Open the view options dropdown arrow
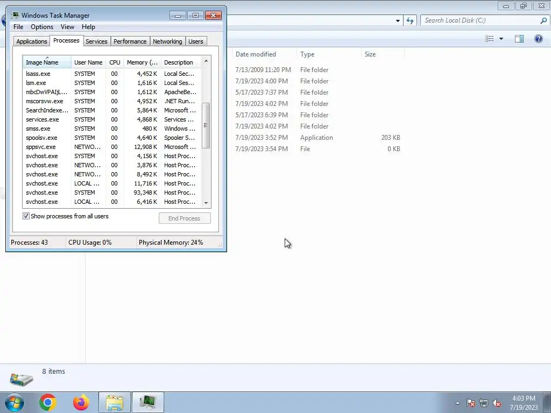The image size is (551, 413). point(501,39)
